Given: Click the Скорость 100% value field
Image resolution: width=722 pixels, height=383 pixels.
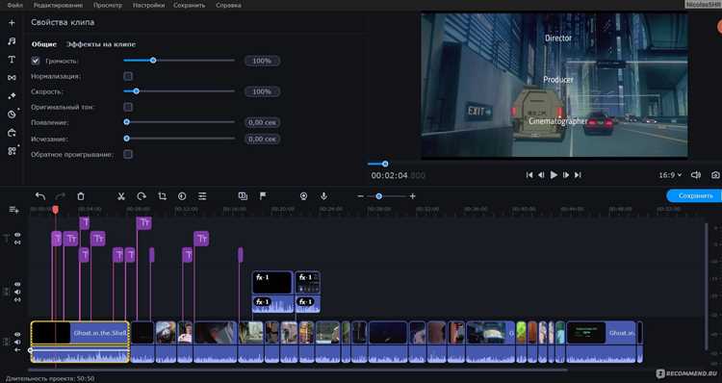Looking at the screenshot, I should point(262,91).
